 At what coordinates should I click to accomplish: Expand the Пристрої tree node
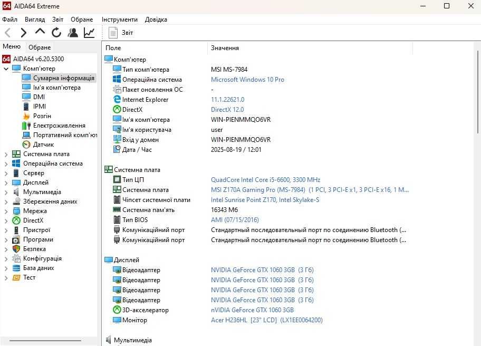tap(6, 230)
